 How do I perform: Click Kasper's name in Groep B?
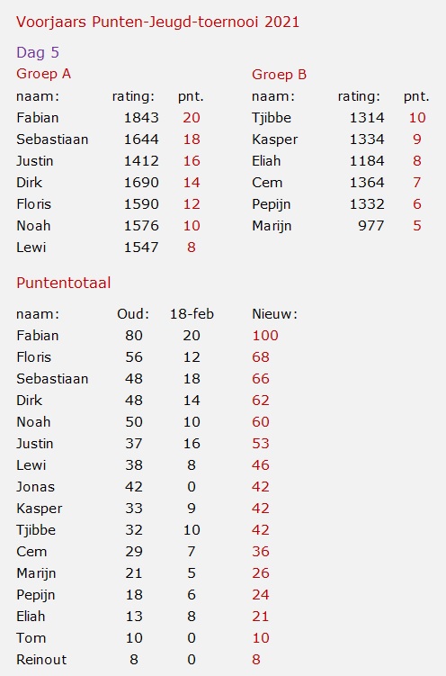point(274,140)
